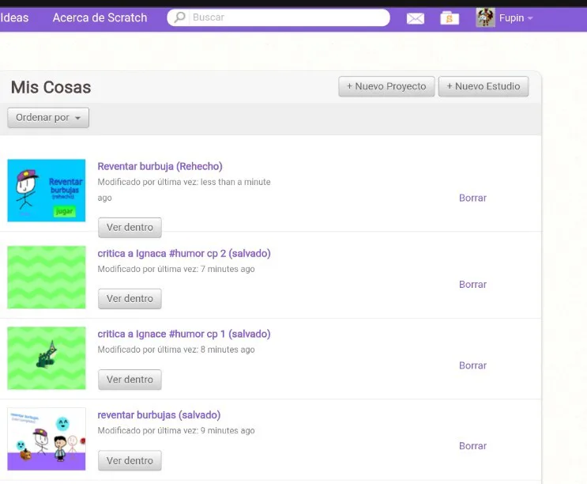Image resolution: width=587 pixels, height=484 pixels.
Task: Create a new project with Nuevo Proyecto
Action: coord(386,86)
